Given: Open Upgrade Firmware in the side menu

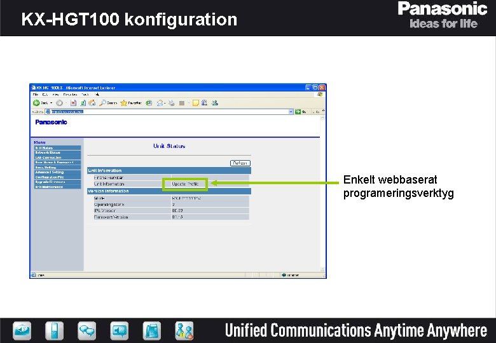Looking at the screenshot, I should coord(58,182).
